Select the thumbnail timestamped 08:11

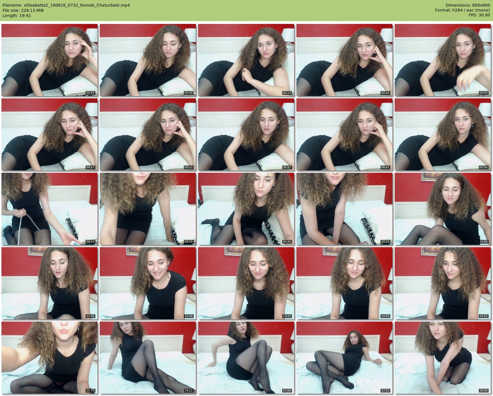[x=50, y=209]
